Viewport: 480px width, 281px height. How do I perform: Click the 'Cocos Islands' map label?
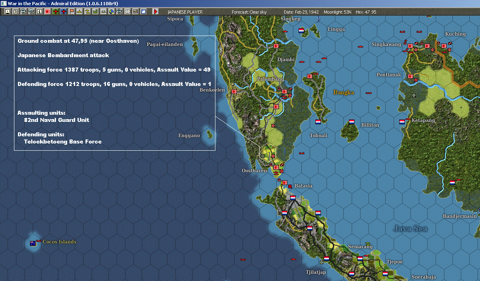point(59,242)
